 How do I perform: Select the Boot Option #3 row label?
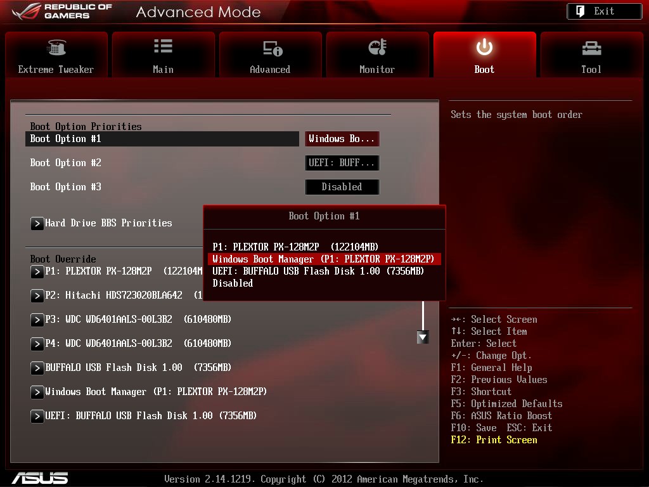[65, 187]
